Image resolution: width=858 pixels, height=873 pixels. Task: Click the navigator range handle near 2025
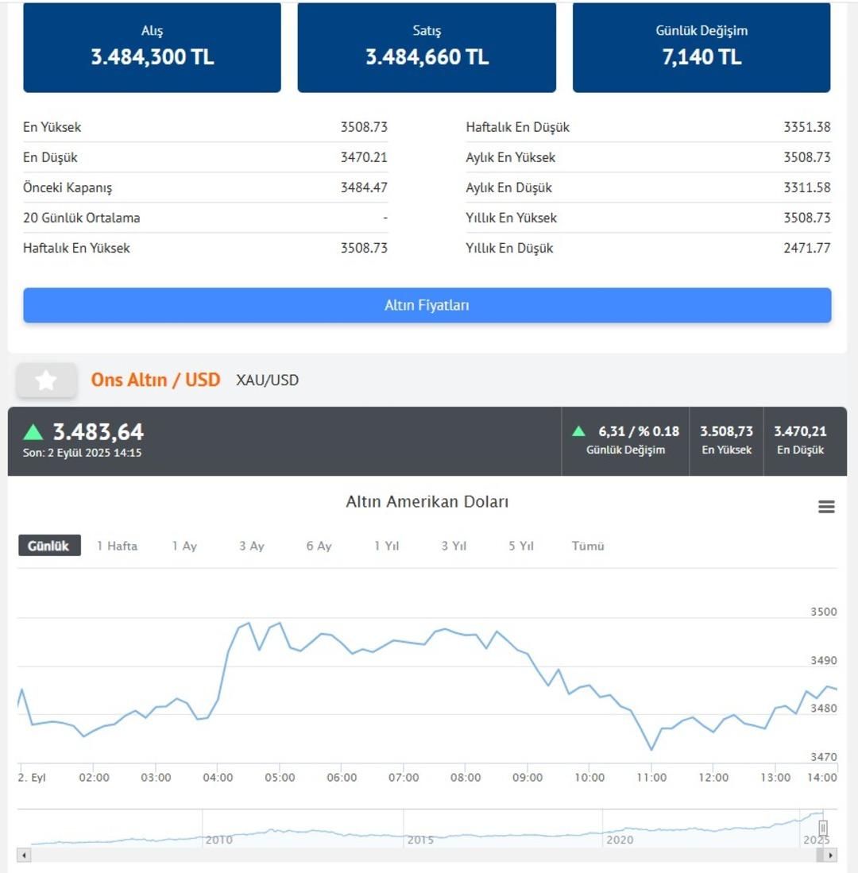pyautogui.click(x=823, y=828)
